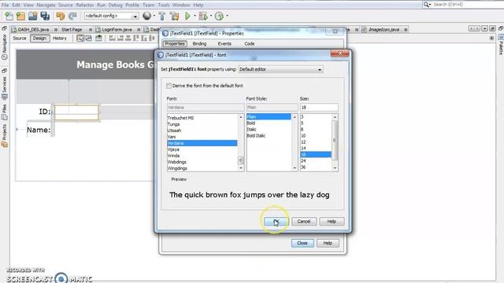
Task: Select Italic in the Font Style list
Action: pyautogui.click(x=269, y=129)
